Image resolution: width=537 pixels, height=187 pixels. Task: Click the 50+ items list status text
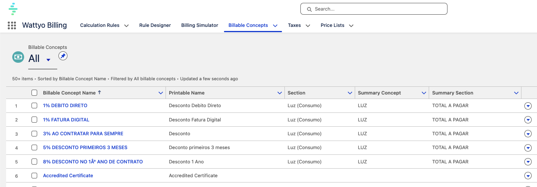(x=125, y=79)
